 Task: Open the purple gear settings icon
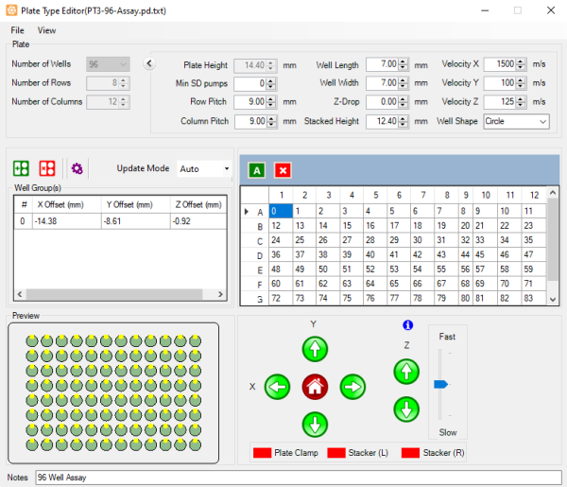click(77, 168)
